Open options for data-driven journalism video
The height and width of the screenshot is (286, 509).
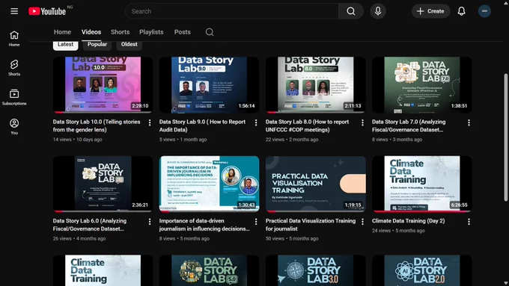pyautogui.click(x=256, y=222)
